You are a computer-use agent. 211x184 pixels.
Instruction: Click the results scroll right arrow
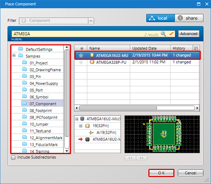(x=197, y=108)
